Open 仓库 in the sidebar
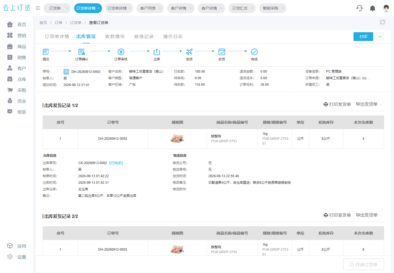The height and width of the screenshot is (273, 394). pos(16,79)
